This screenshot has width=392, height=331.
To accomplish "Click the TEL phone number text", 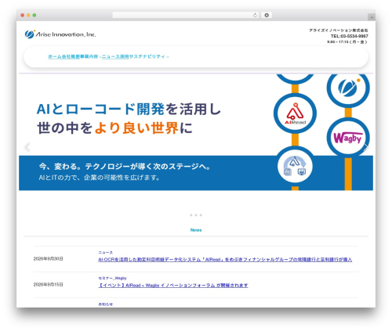I will tap(350, 36).
